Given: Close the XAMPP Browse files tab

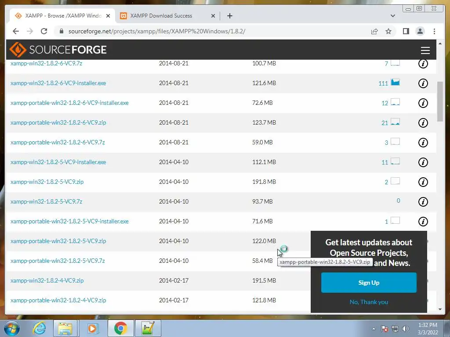Looking at the screenshot, I should [x=108, y=16].
